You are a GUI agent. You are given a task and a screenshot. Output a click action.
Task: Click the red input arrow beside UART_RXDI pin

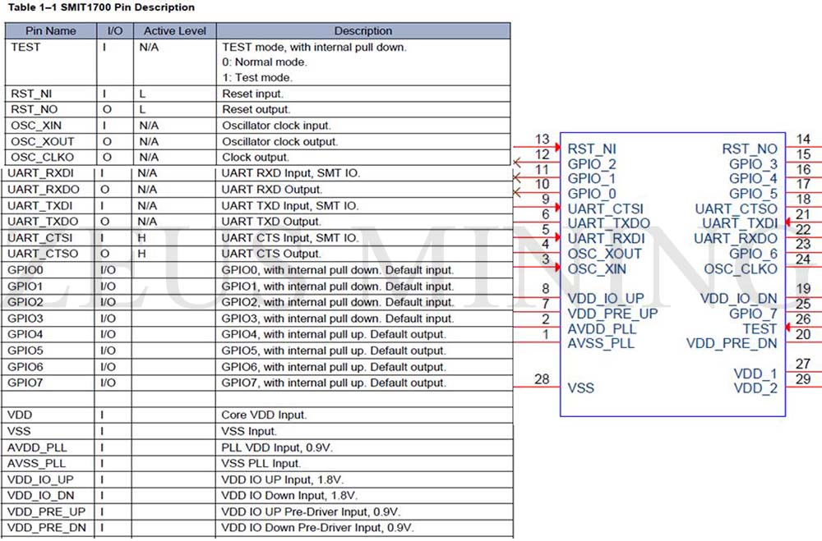[x=556, y=238]
